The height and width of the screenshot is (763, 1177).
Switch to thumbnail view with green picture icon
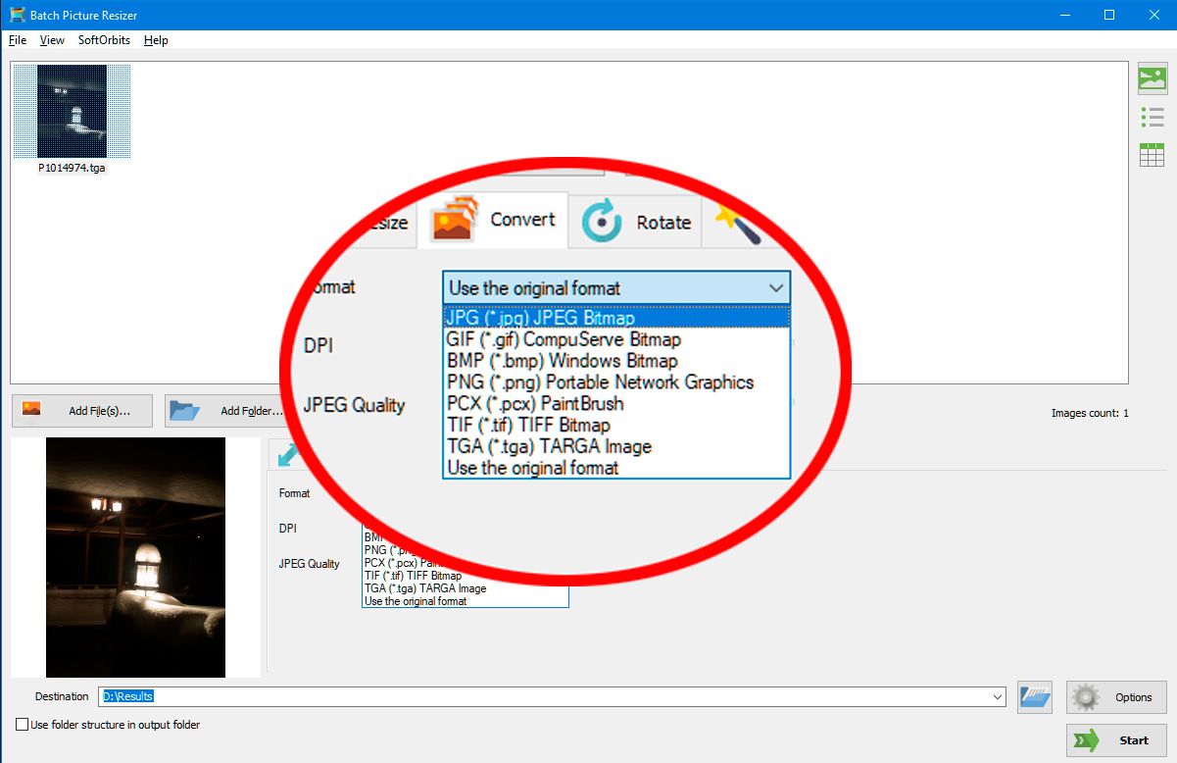coord(1152,78)
